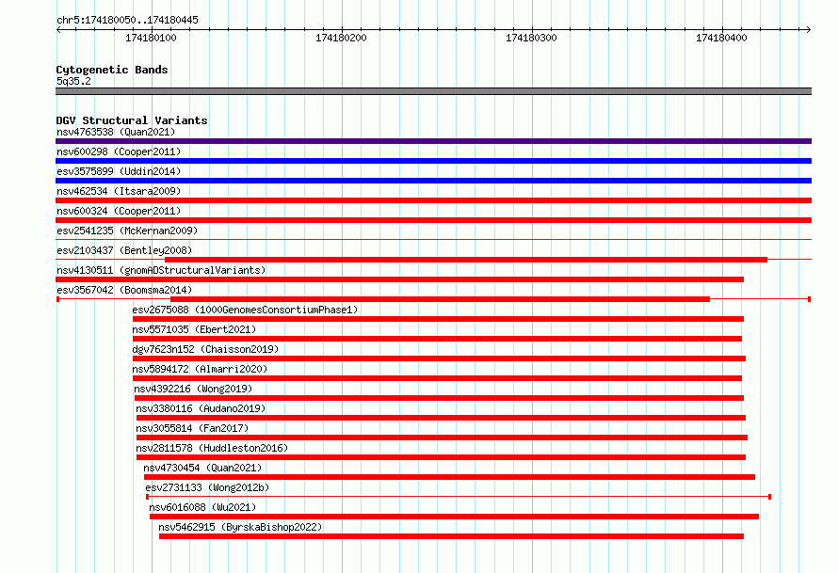Viewport: 838px width, 573px height.
Task: Open the nsv5894172 (Almarri2020) label
Action: (200, 369)
